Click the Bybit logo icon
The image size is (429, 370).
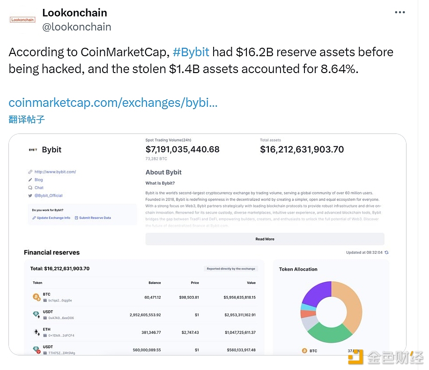pyautogui.click(x=33, y=150)
